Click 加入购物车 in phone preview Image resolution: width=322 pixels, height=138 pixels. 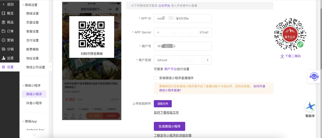point(94,116)
